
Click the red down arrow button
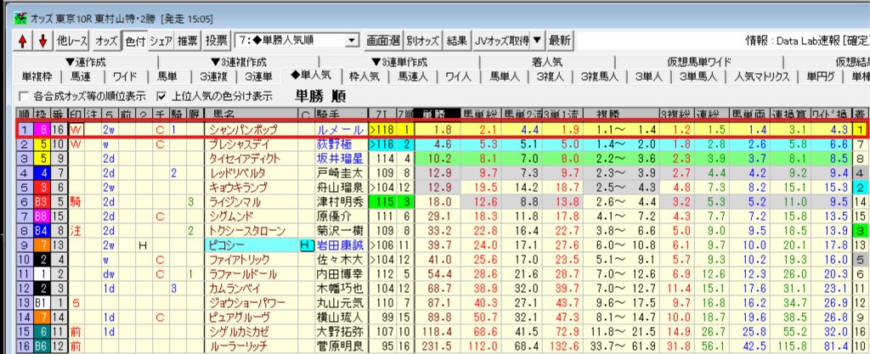tap(42, 40)
